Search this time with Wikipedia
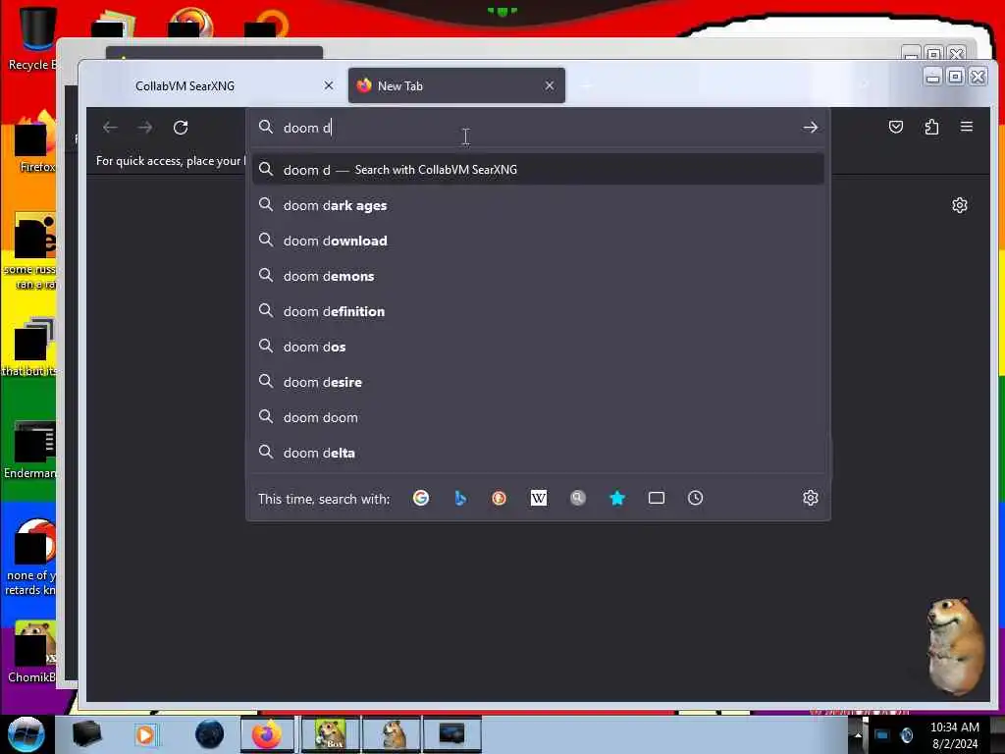Screen dimensions: 1005x754 539,498
